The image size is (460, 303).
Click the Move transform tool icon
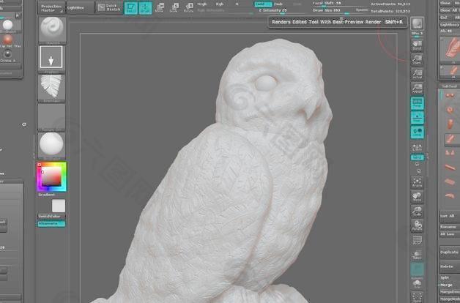pos(160,8)
